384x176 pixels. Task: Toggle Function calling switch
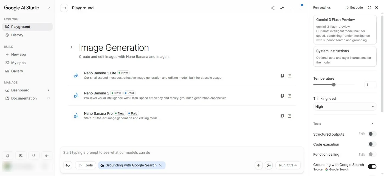(372, 154)
